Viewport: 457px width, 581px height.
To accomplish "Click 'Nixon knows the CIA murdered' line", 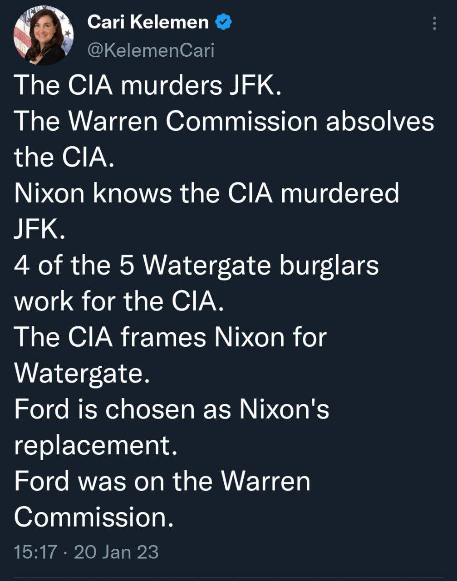I will (206, 193).
